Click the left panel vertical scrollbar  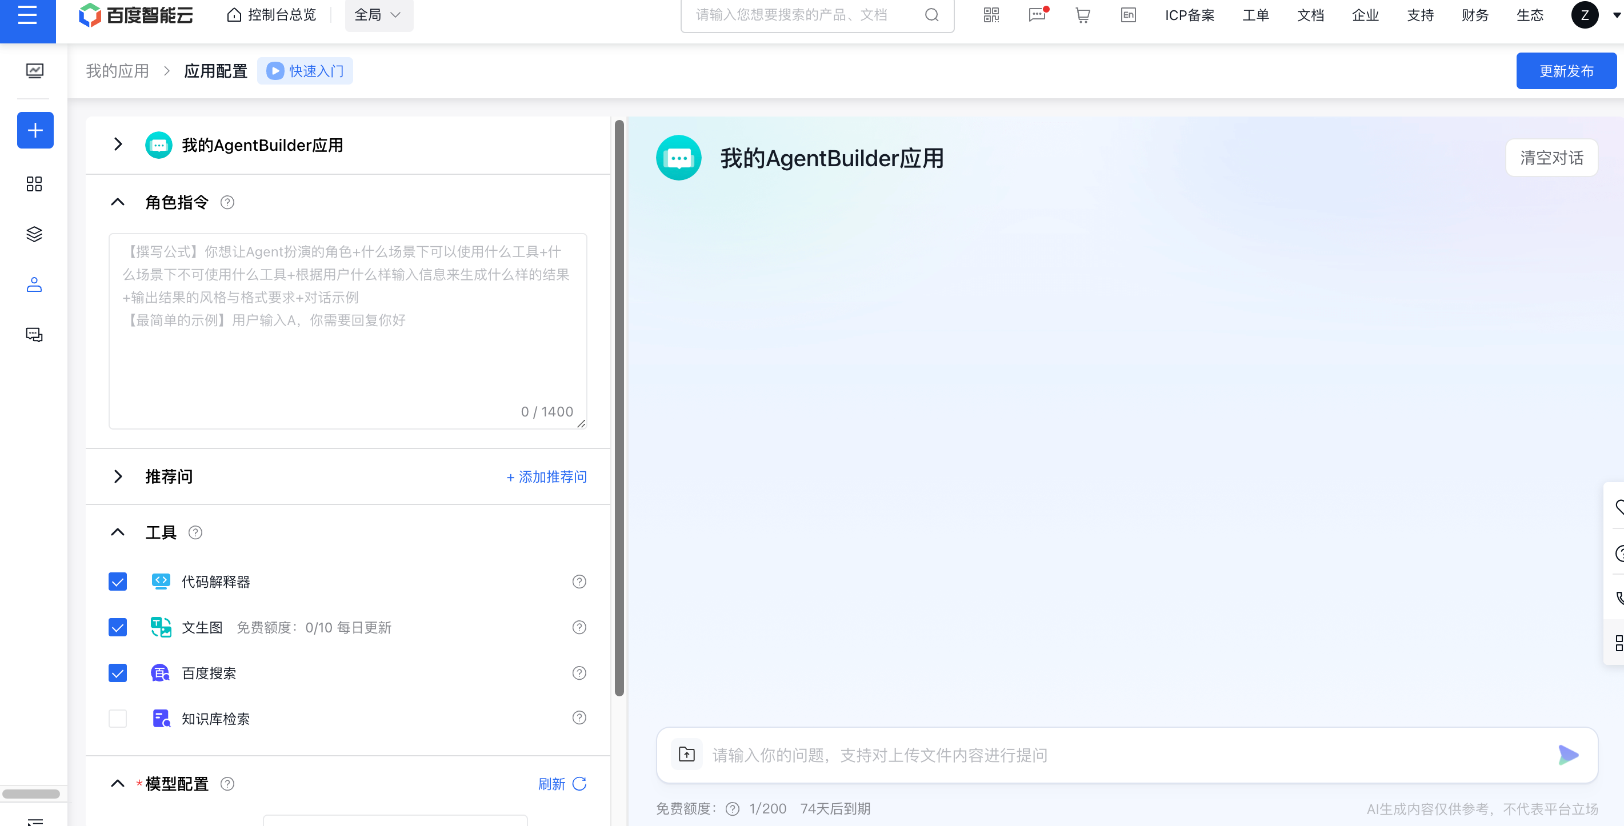(619, 408)
